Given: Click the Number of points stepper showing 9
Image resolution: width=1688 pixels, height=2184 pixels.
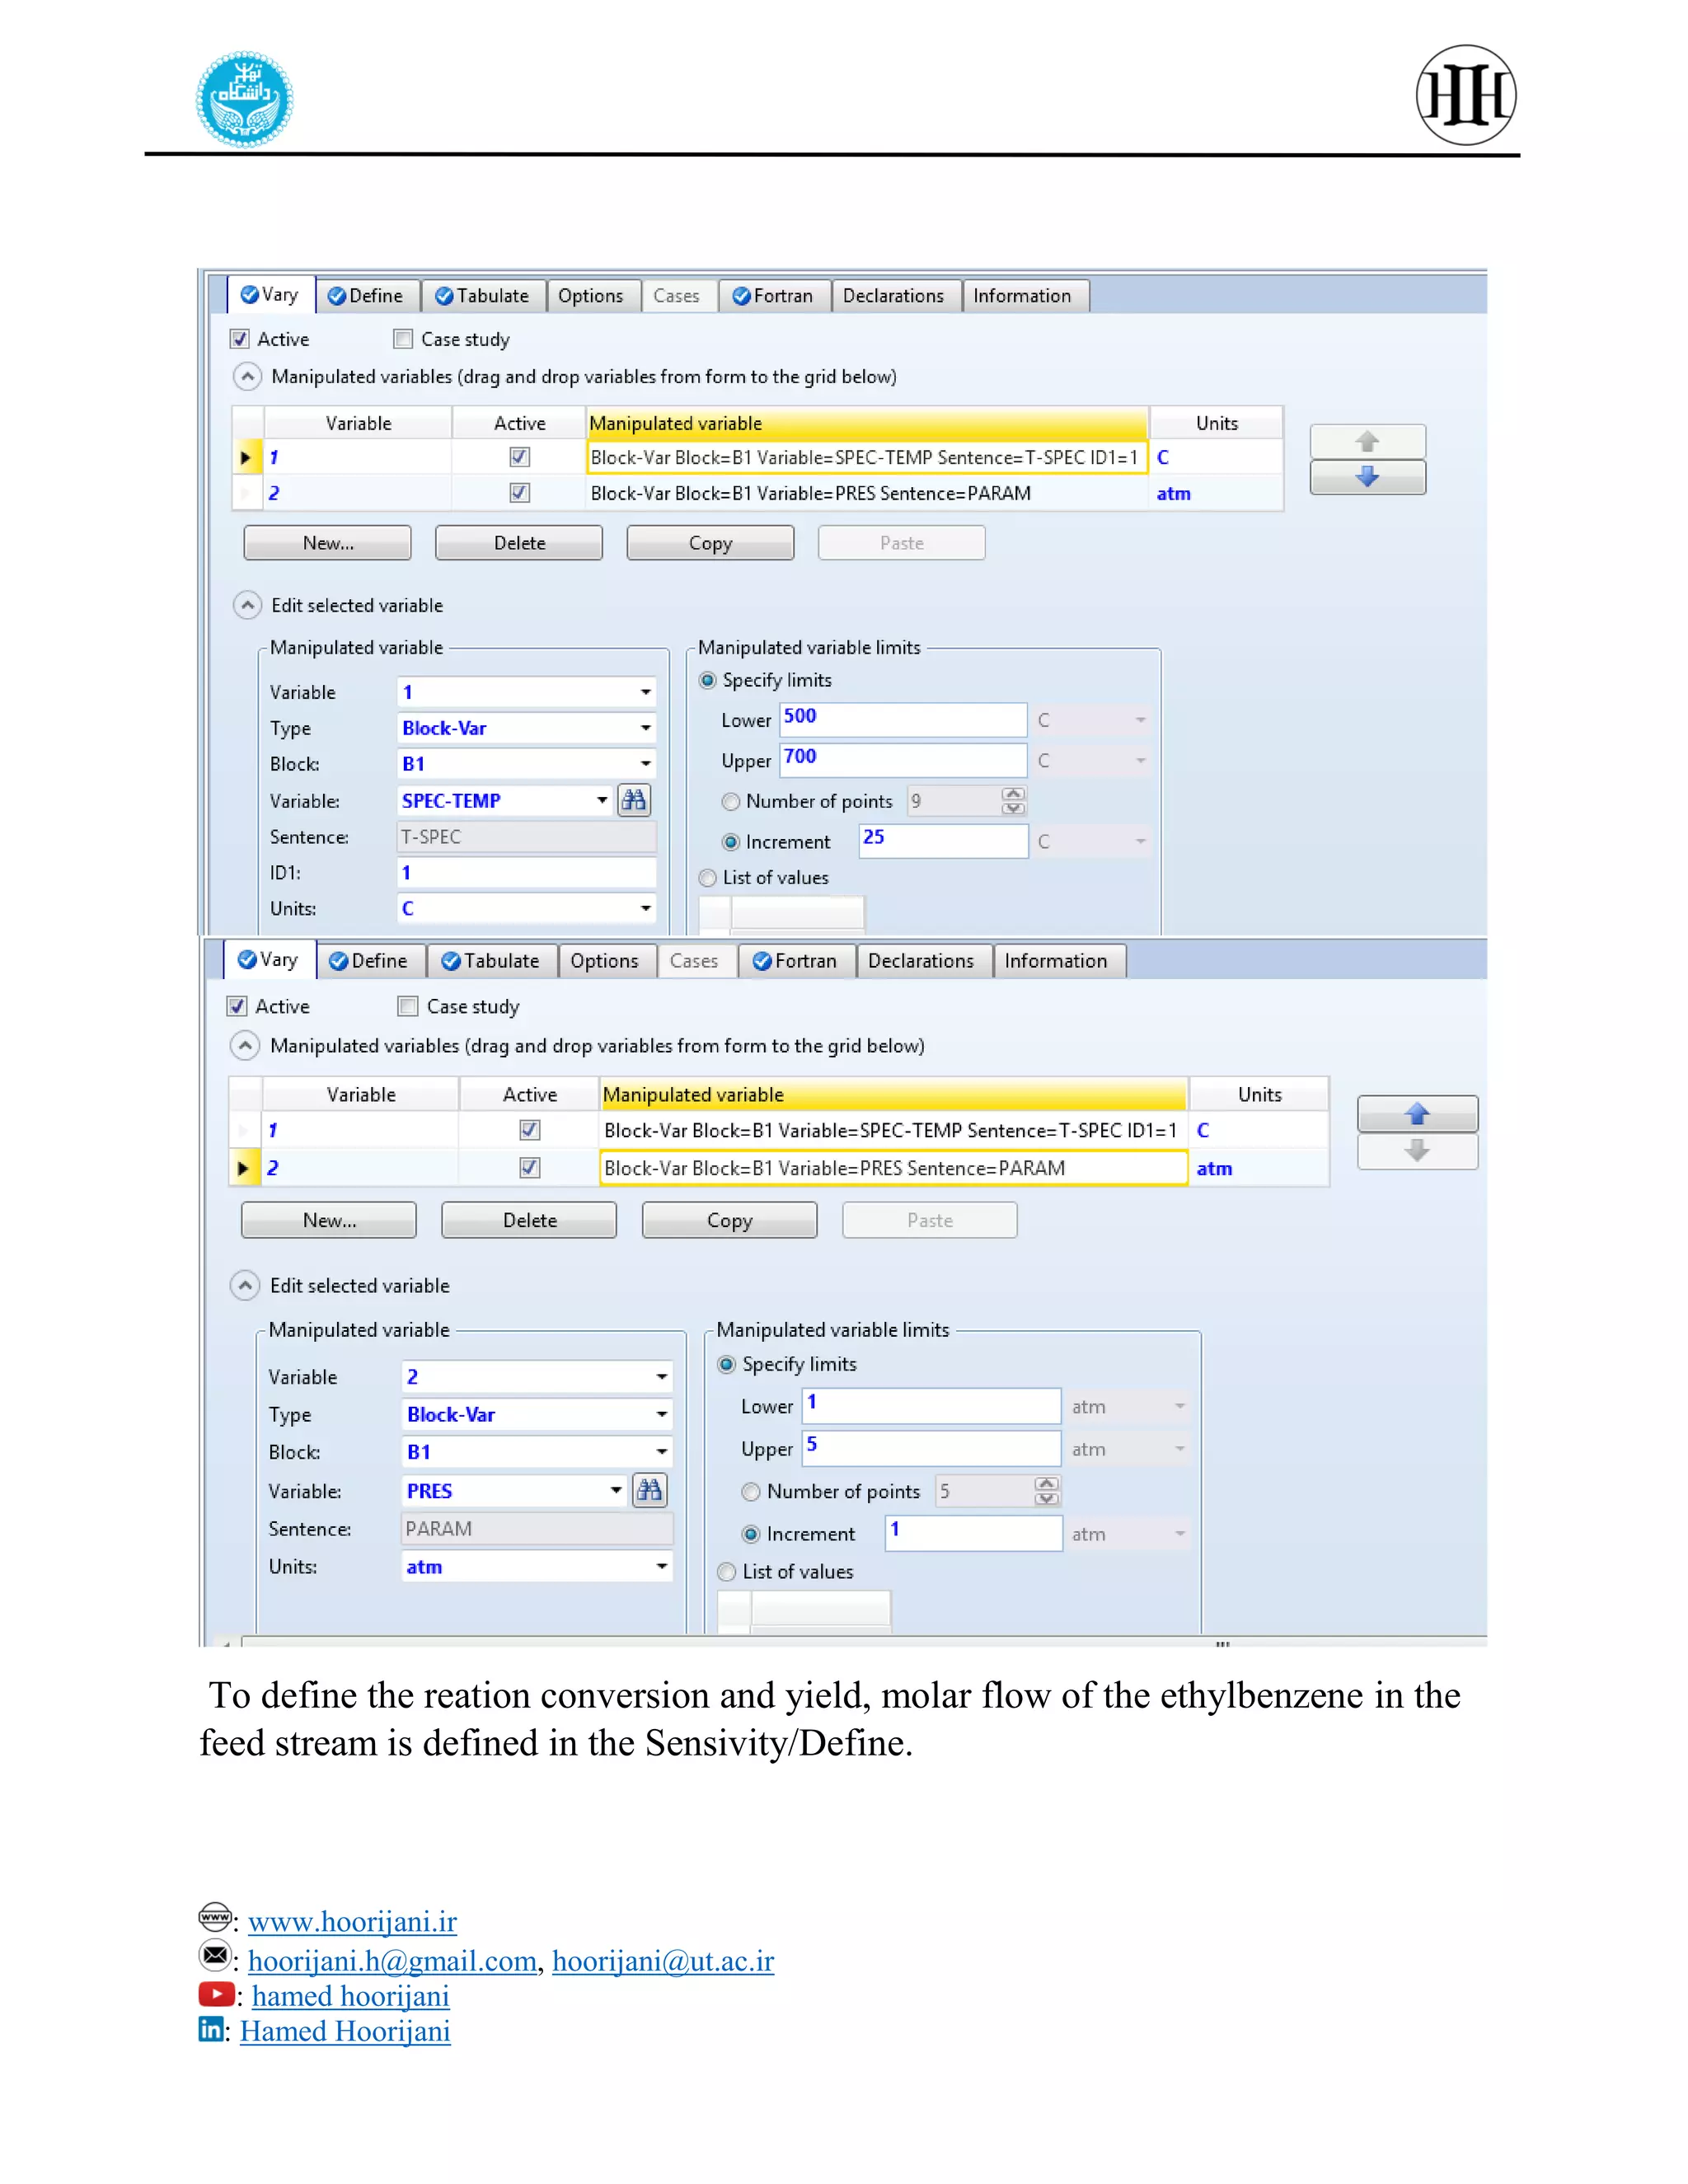Looking at the screenshot, I should (x=1013, y=800).
